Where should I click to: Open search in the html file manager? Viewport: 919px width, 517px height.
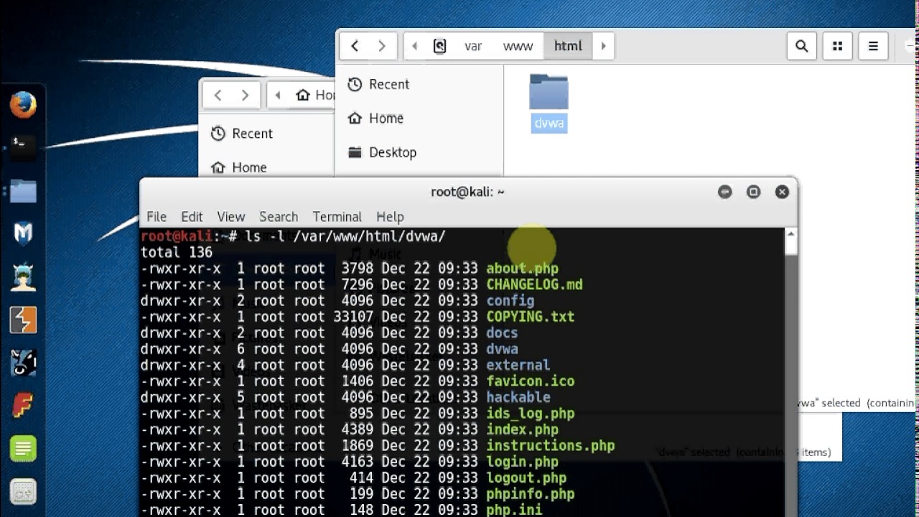802,46
